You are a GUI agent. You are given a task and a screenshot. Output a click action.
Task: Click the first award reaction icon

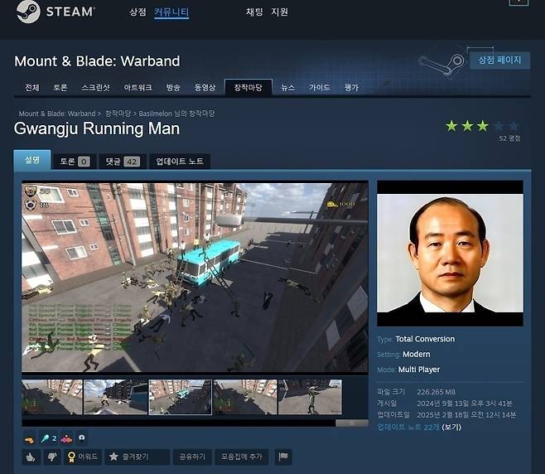(29, 438)
